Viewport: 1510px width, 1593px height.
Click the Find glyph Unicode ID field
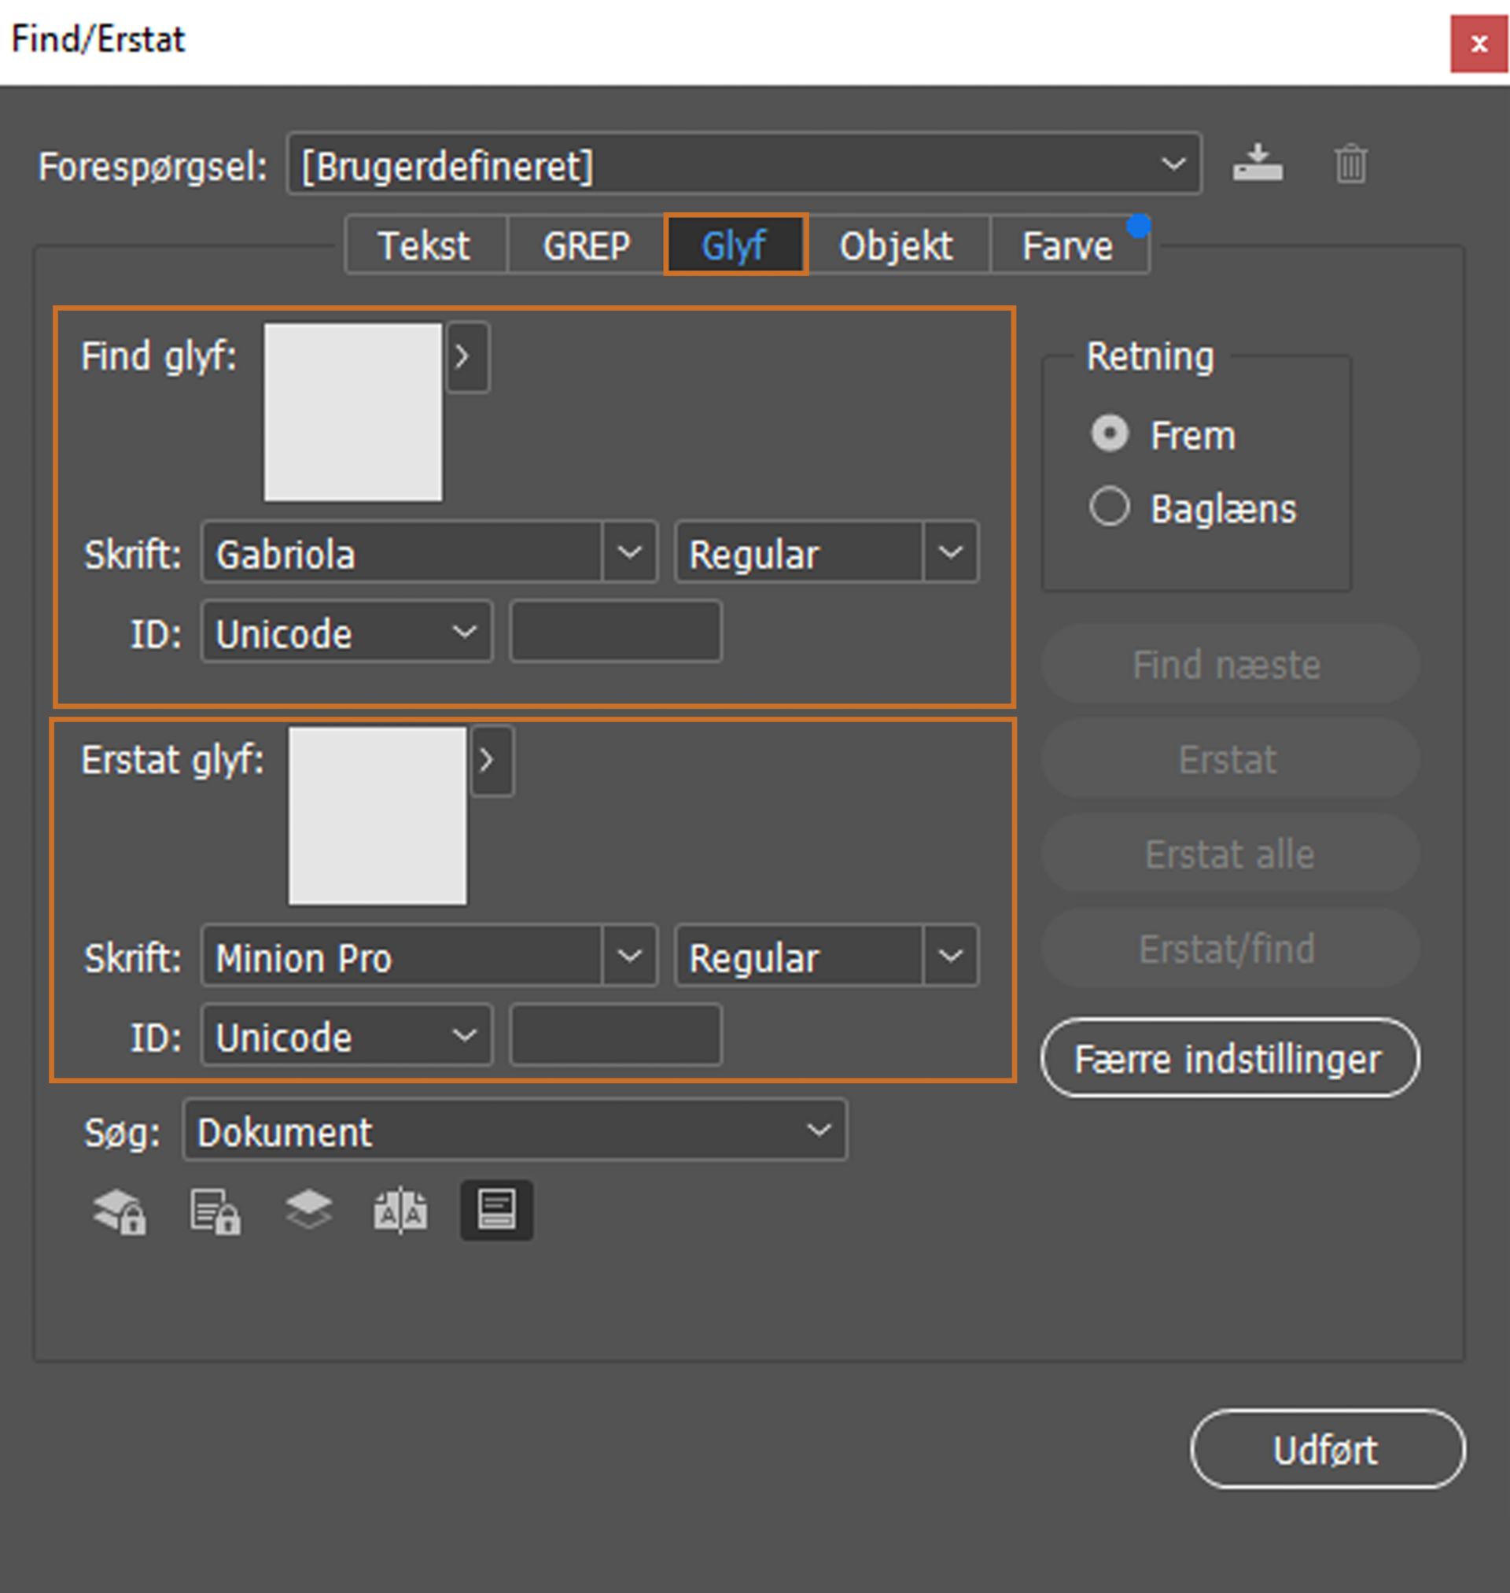click(x=616, y=632)
